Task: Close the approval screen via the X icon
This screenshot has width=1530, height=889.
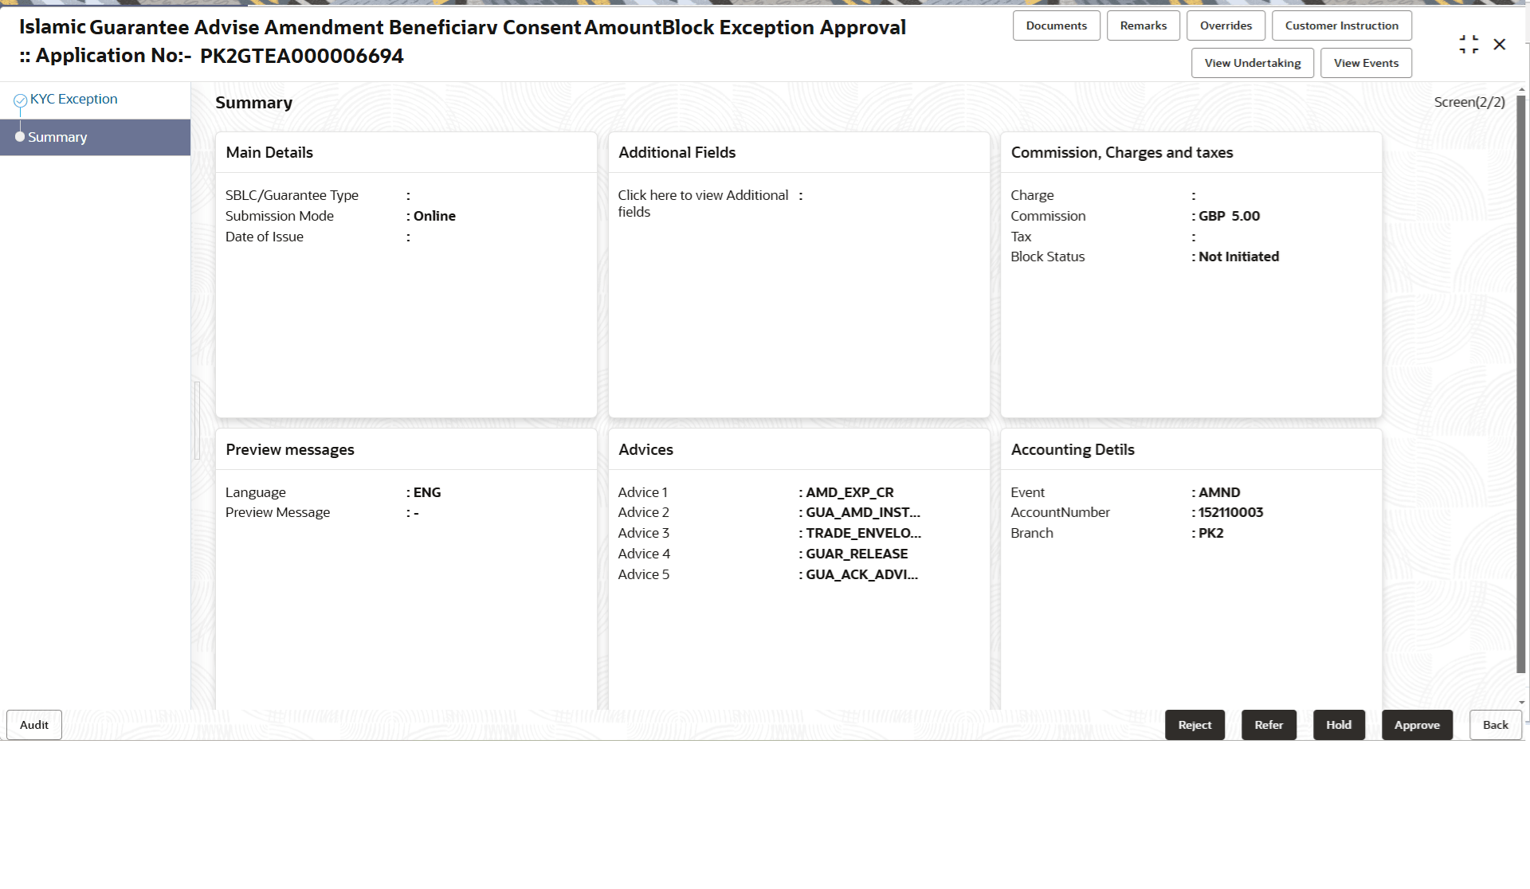Action: click(x=1501, y=44)
